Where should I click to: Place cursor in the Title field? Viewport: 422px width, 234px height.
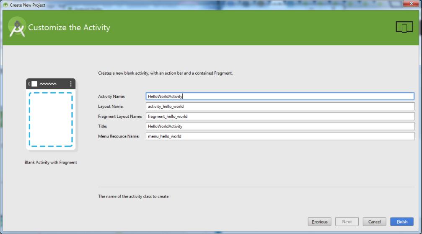click(280, 126)
